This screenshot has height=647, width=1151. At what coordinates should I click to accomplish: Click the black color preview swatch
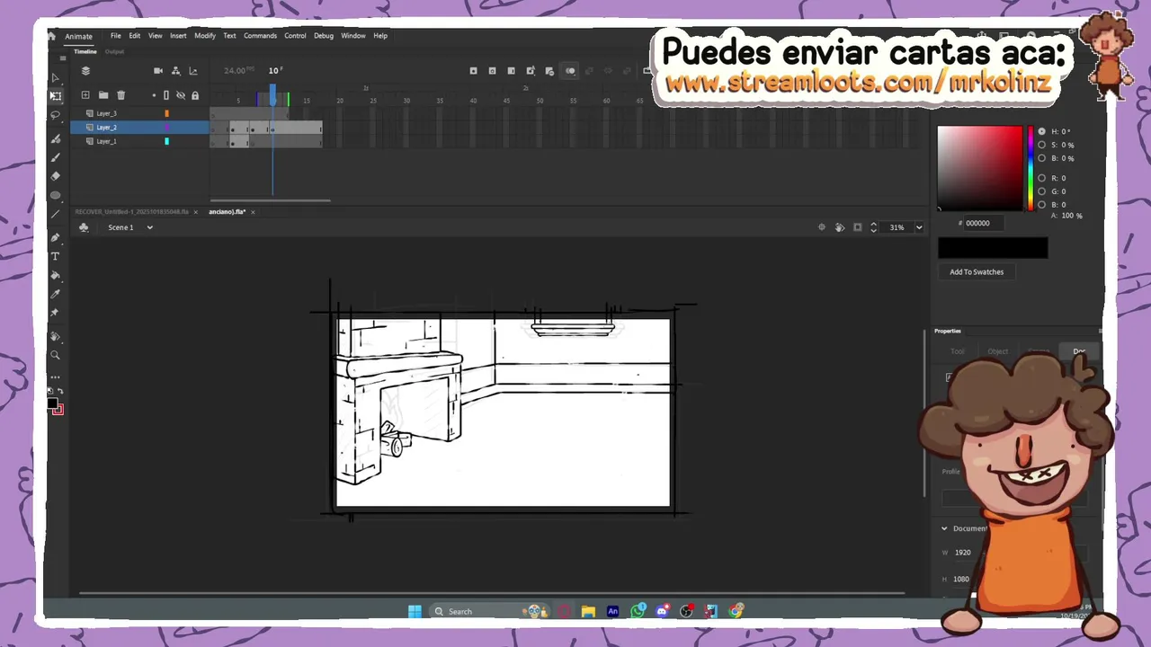[993, 248]
